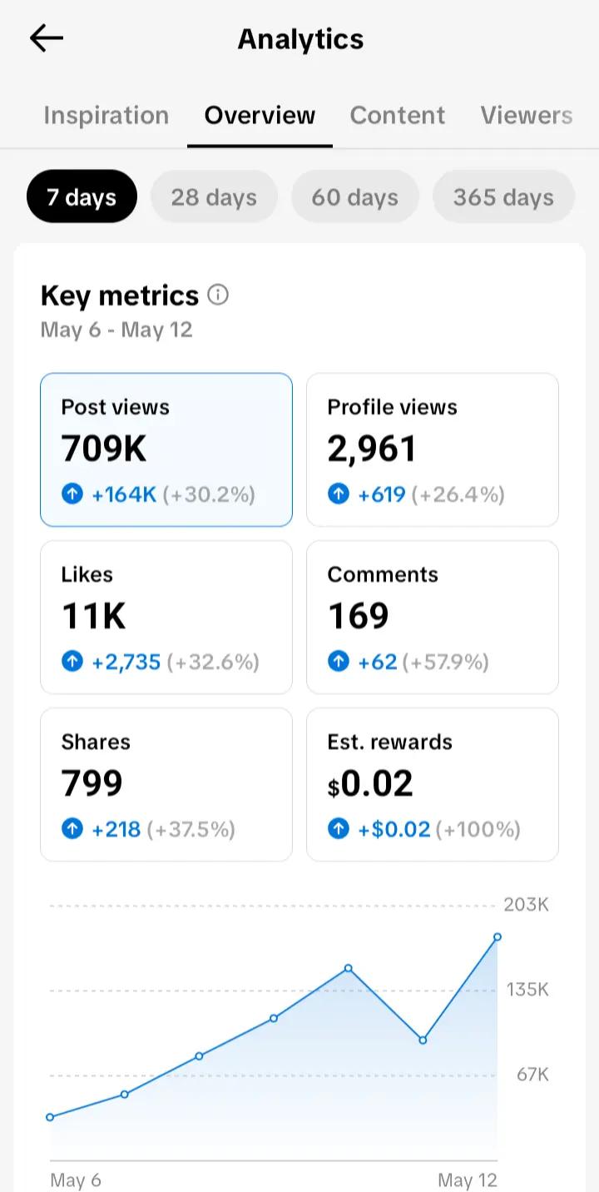Tap the Profile views up-arrow icon
This screenshot has width=599, height=1192.
point(339,494)
